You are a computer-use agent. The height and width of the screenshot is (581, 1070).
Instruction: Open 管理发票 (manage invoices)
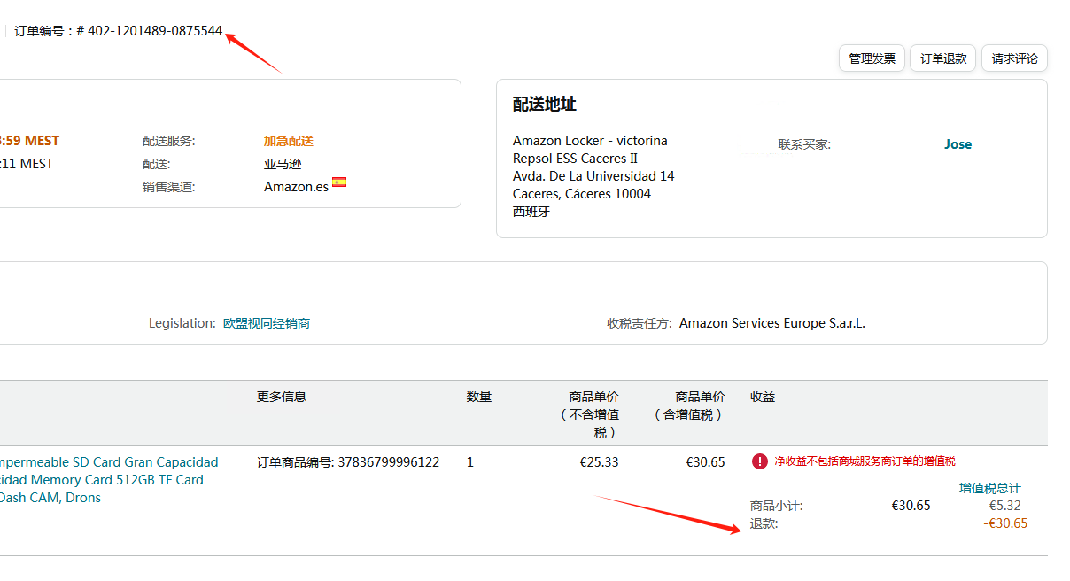[x=872, y=58]
